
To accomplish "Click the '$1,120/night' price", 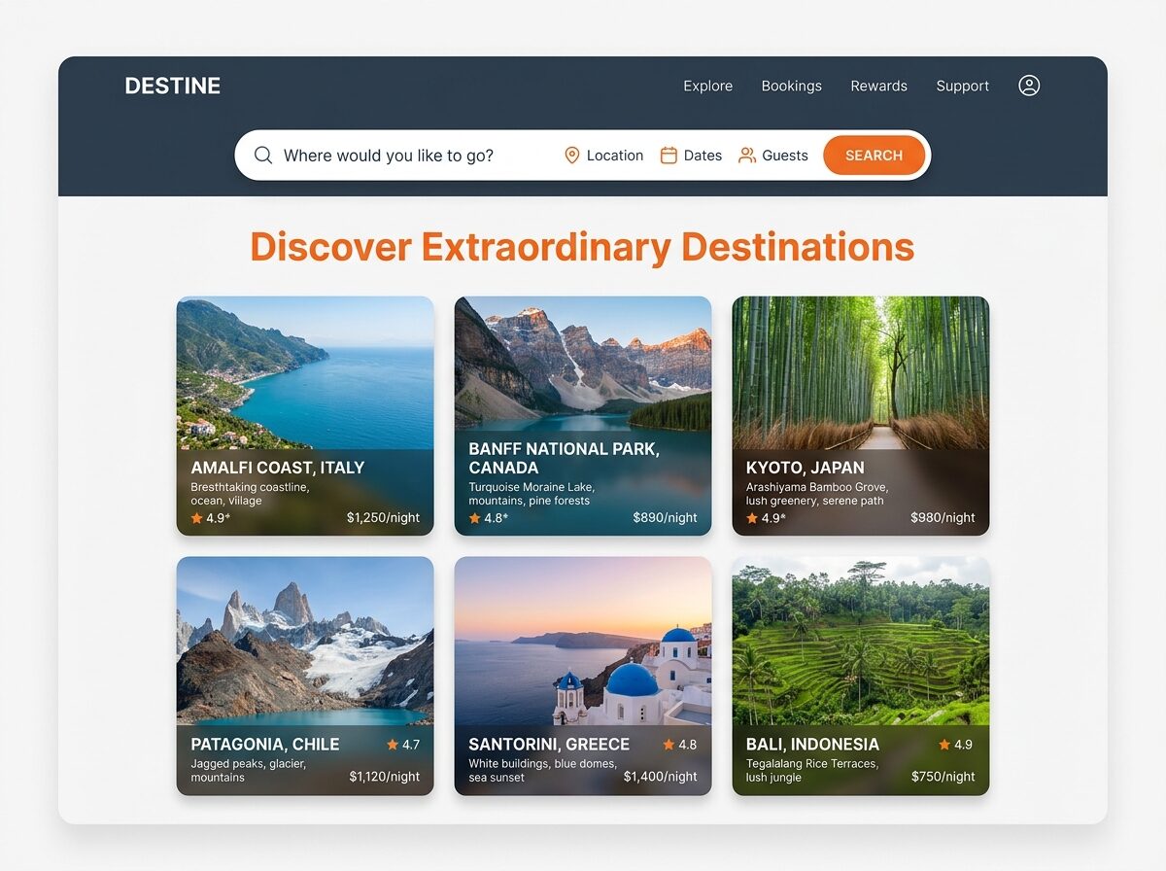I will (x=385, y=777).
